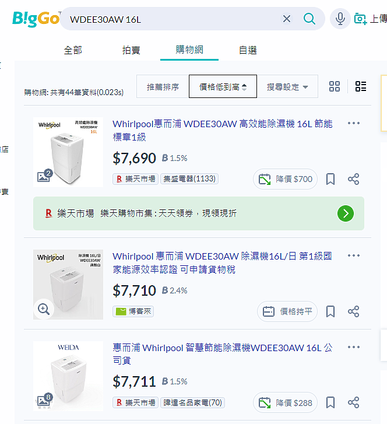This screenshot has width=387, height=424.
Task: Share the $7,690 Whirlpool listing
Action: pos(353,179)
